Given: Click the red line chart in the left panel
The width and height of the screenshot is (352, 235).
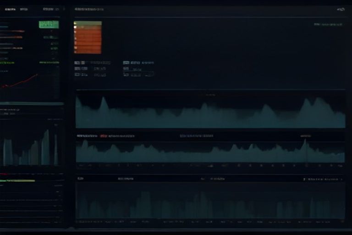Looking at the screenshot, I should pyautogui.click(x=19, y=81).
